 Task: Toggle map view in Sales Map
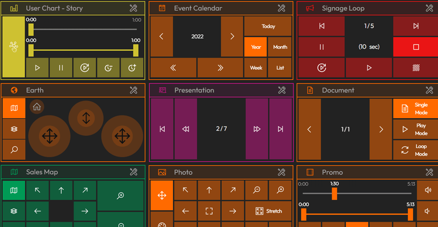[x=14, y=190]
